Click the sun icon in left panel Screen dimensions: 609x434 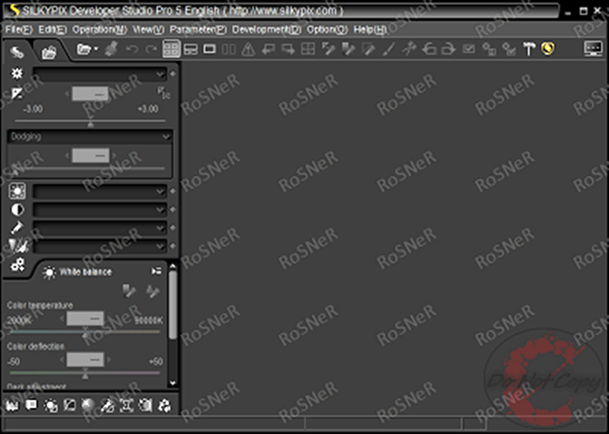point(16,73)
